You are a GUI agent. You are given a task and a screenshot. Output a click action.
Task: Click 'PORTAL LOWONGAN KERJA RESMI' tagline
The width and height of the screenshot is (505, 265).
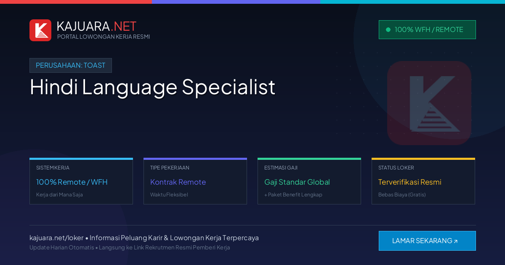[104, 37]
